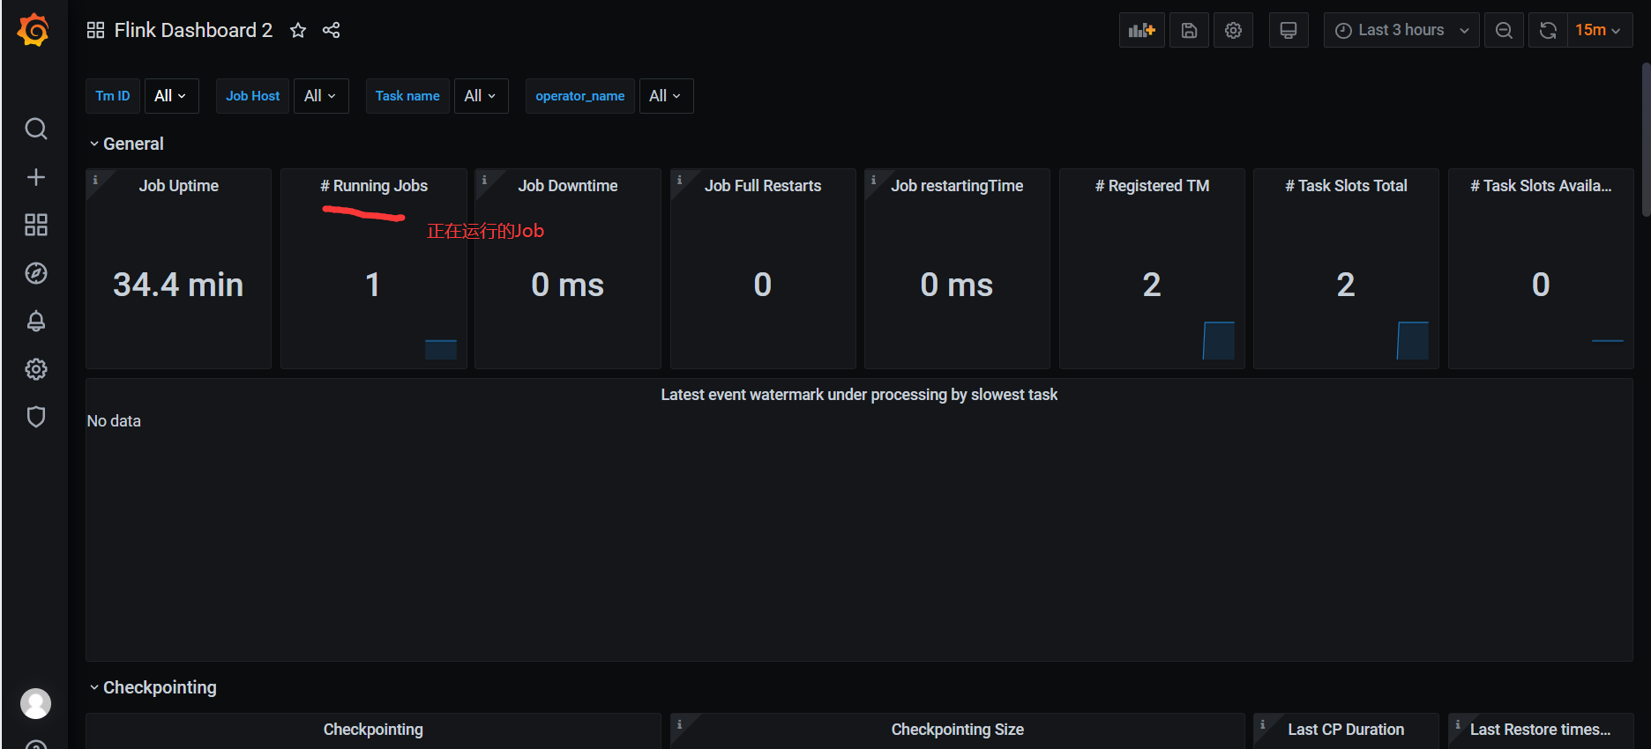This screenshot has width=1651, height=749.
Task: Open the Last CP Duration panel title
Action: [x=1346, y=730]
